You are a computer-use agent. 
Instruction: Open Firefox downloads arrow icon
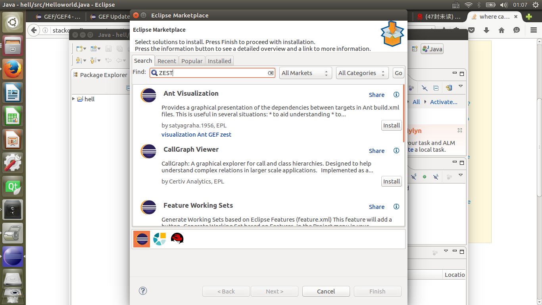(486, 30)
